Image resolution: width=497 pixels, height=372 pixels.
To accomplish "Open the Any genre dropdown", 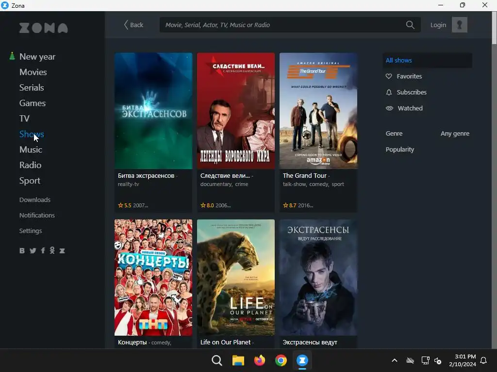I will (x=455, y=134).
